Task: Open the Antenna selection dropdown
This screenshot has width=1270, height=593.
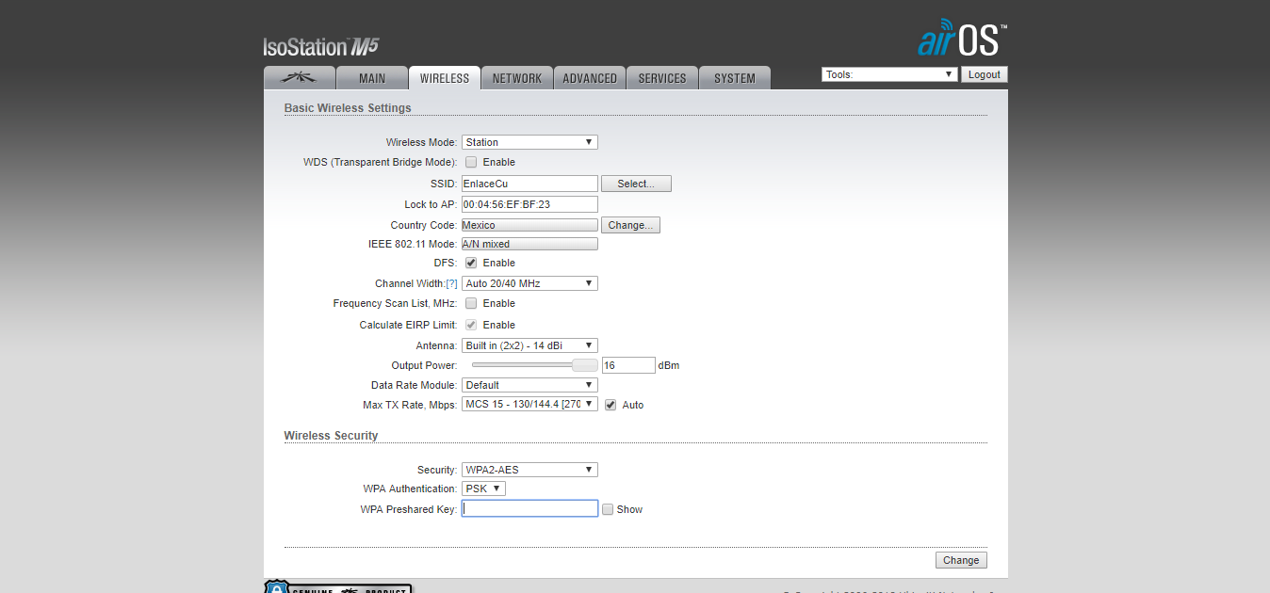Action: pos(529,345)
